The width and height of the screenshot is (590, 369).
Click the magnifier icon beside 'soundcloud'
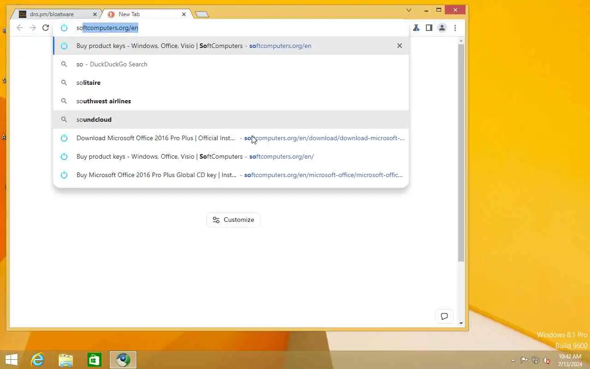point(64,119)
